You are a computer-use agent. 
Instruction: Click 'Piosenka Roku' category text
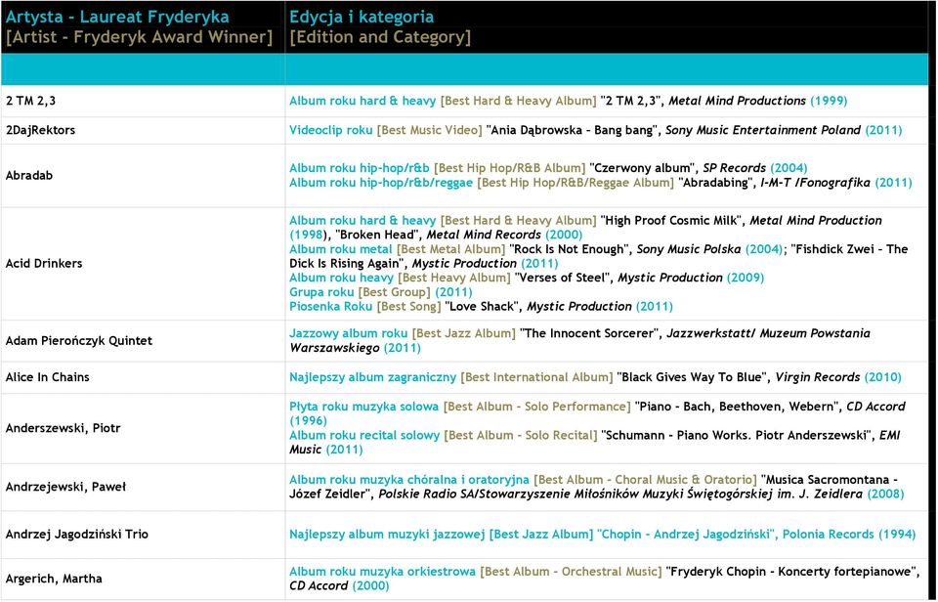pos(331,307)
